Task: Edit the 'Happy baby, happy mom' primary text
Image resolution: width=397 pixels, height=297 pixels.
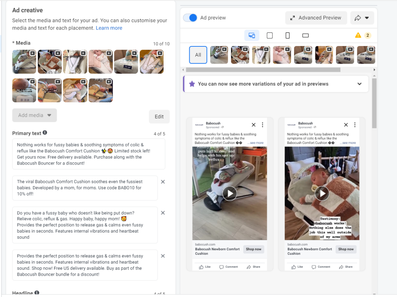Action: 85,225
